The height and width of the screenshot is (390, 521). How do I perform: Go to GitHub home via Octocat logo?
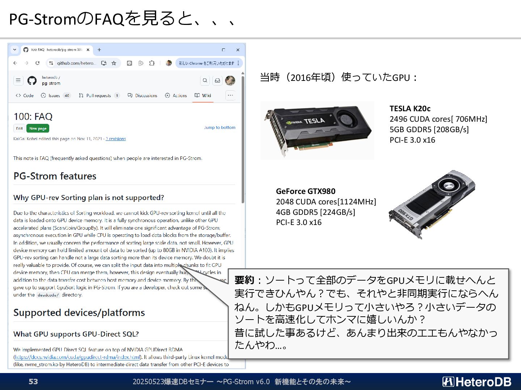32,81
